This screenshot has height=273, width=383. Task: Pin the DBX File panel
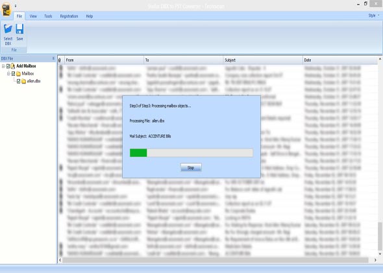coord(53,58)
